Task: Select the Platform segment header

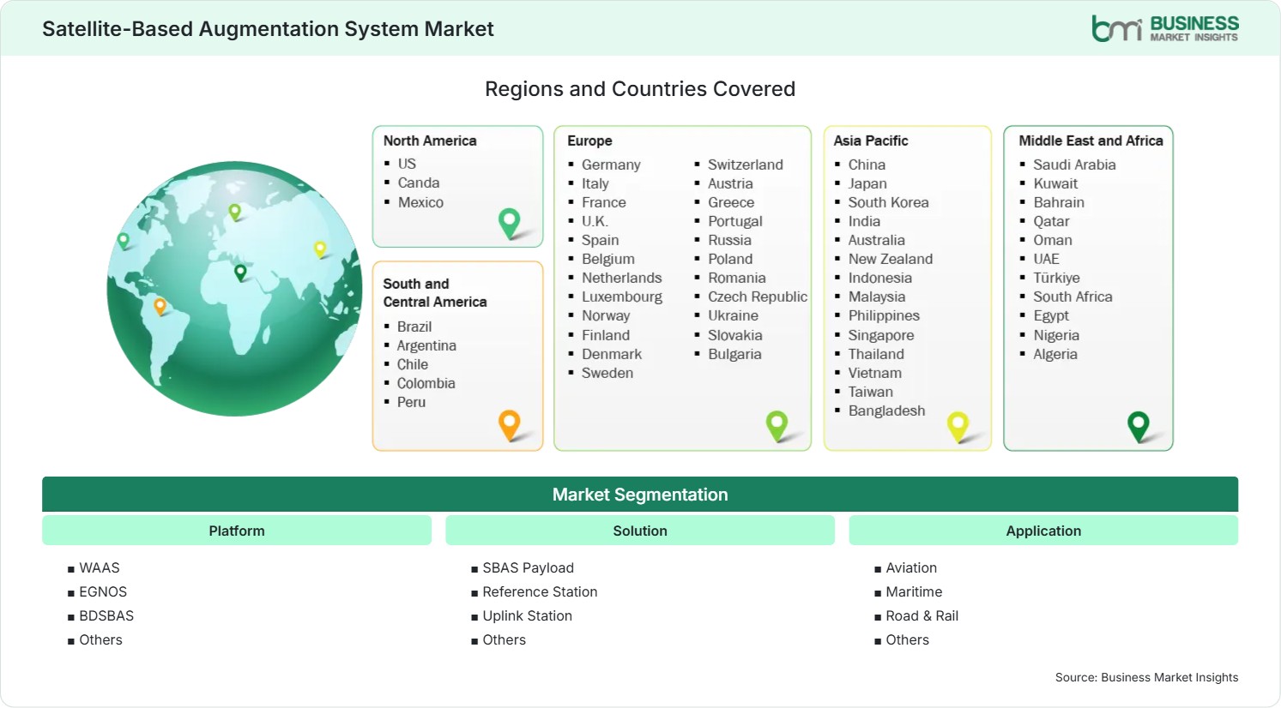Action: [237, 531]
